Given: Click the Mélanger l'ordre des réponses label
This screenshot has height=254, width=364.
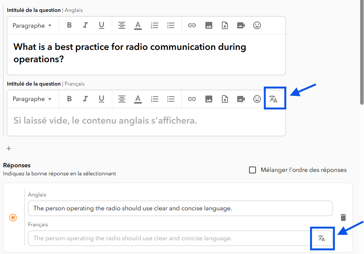Looking at the screenshot, I should tap(303, 170).
